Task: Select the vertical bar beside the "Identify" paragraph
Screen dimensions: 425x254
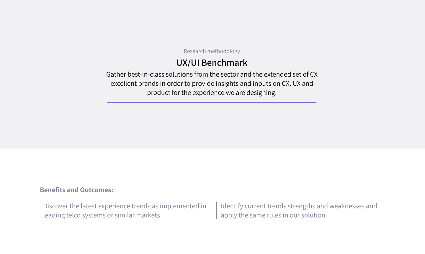Action: point(216,210)
